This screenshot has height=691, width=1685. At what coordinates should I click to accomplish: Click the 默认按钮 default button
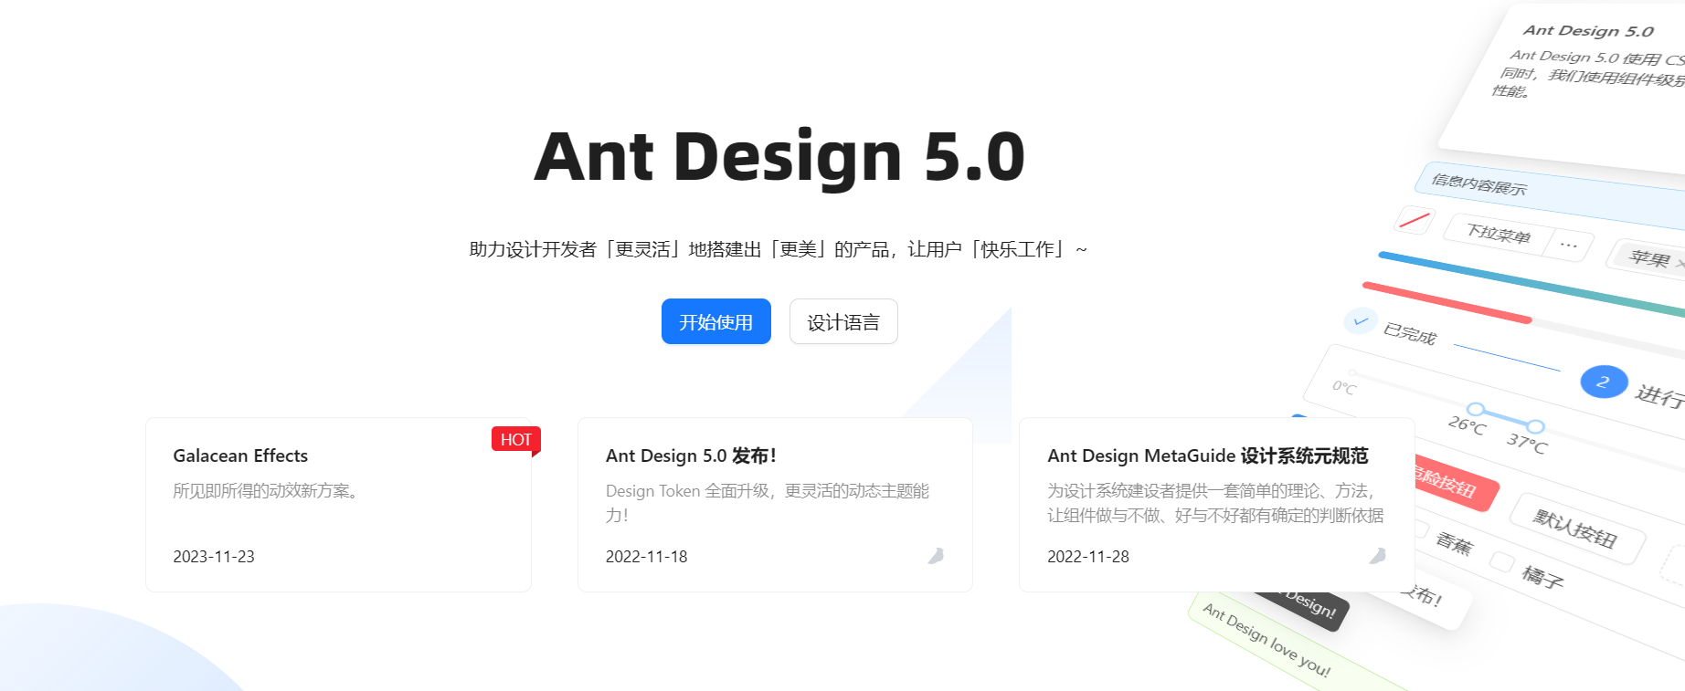point(1576,529)
